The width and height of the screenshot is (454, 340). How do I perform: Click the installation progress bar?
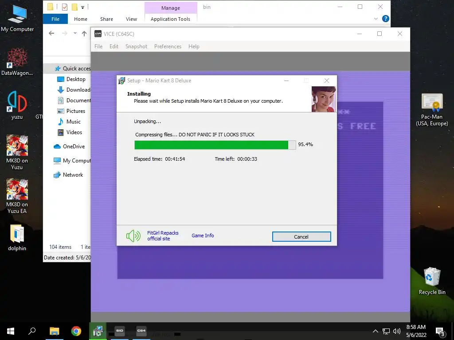(x=215, y=145)
